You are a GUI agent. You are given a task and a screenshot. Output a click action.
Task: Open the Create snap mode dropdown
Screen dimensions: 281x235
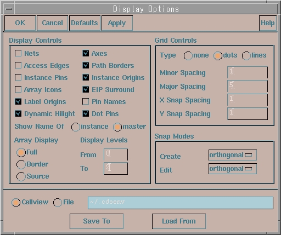(x=233, y=155)
